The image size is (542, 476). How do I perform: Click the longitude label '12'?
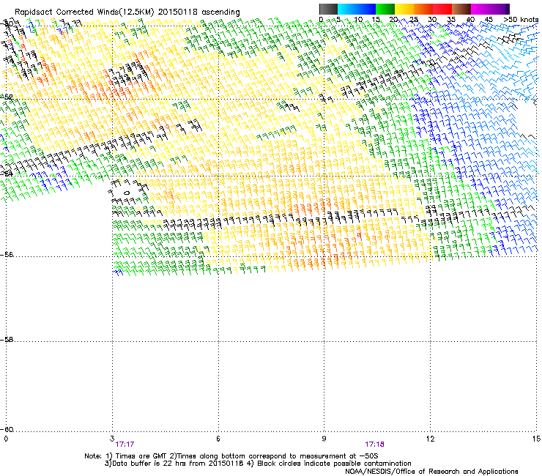click(x=430, y=439)
